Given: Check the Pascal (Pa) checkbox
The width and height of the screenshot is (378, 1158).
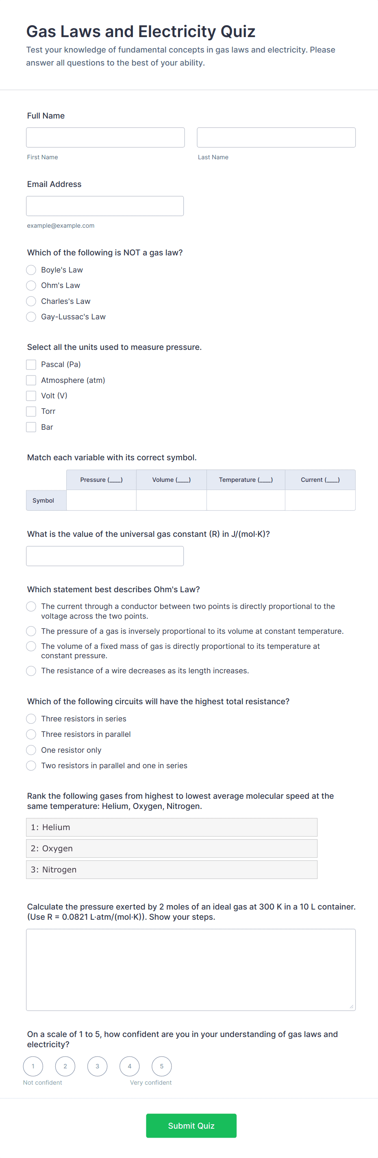Looking at the screenshot, I should (31, 365).
